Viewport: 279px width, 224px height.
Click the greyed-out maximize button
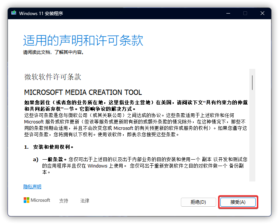(x=245, y=13)
